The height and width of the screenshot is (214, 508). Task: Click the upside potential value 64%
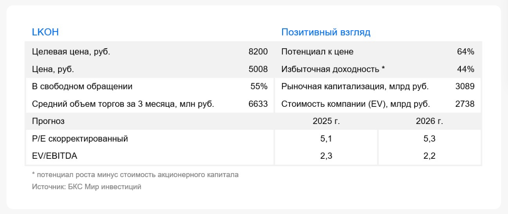466,52
